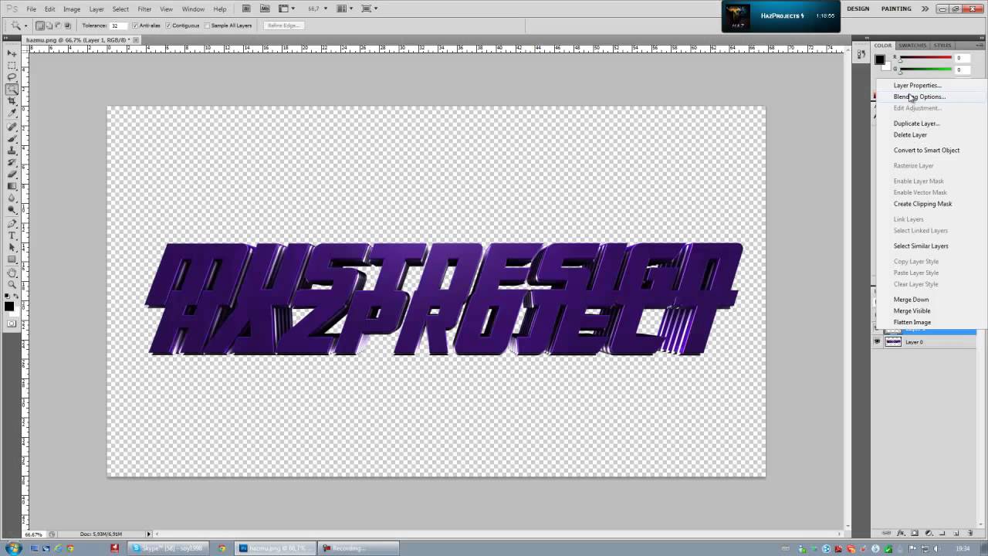
Task: Select the Rectangular Marquee tool
Action: (12, 66)
